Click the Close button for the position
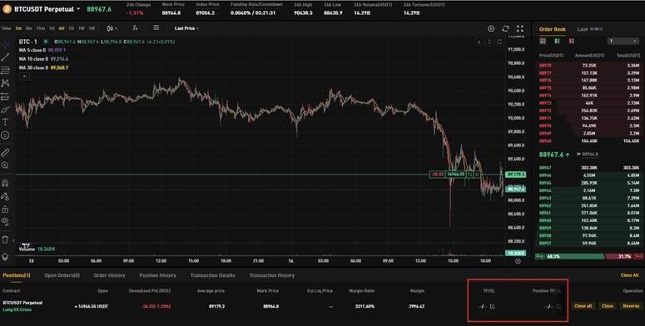This screenshot has height=326, width=645. 608,306
